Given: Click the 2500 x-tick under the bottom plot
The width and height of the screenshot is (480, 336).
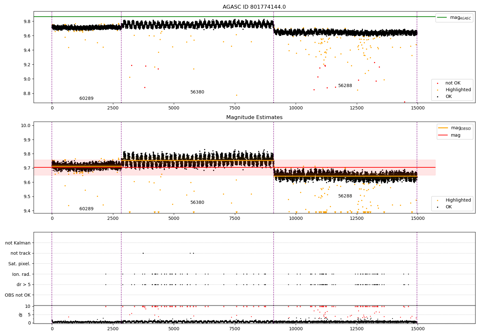Looking at the screenshot, I should (x=113, y=329).
